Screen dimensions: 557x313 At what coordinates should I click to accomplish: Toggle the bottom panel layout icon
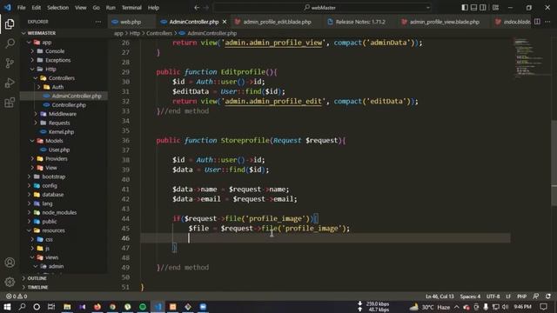click(473, 8)
